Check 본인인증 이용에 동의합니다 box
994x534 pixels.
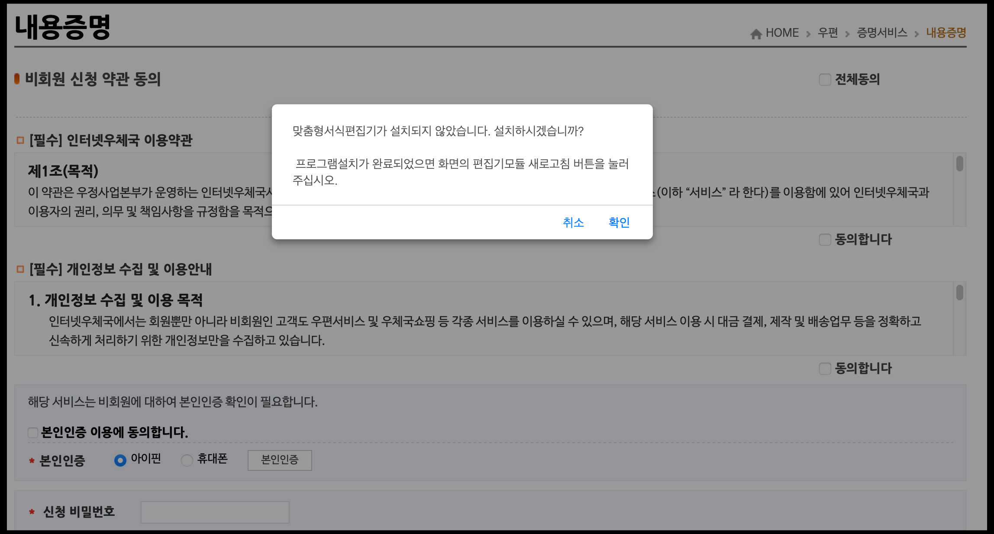pos(33,432)
